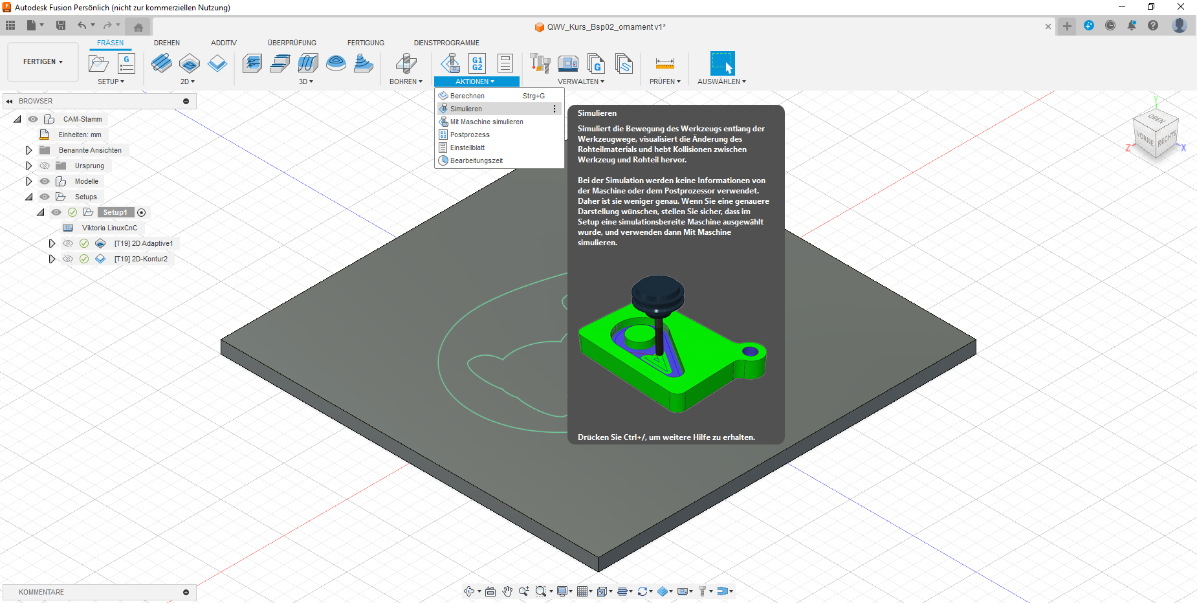Expand the Benannte Ansichten tree node

point(28,150)
